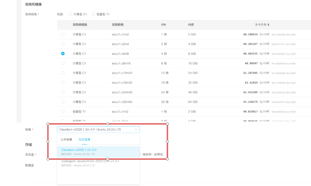The image size is (311, 186).
Task: Click the 规格和镜像 section heading
Action: [x=33, y=4]
